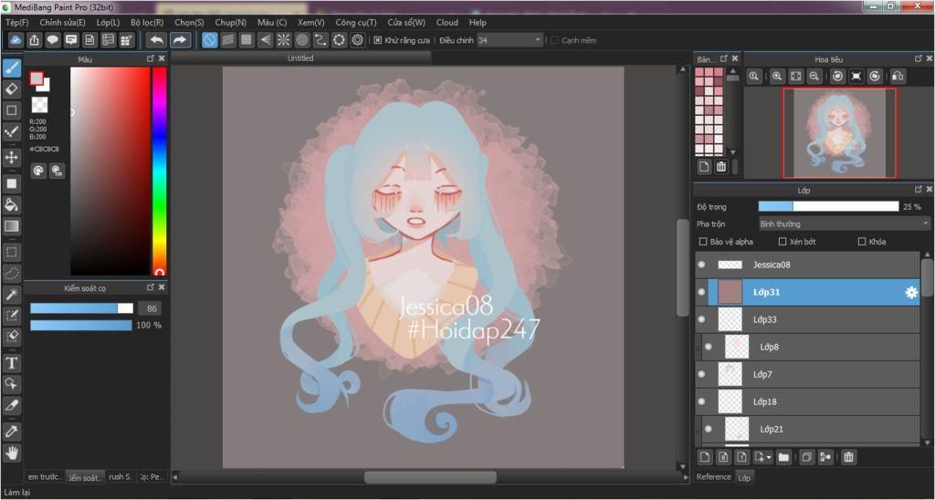Flip canvas view in Navigator
The image size is (935, 500).
point(898,77)
